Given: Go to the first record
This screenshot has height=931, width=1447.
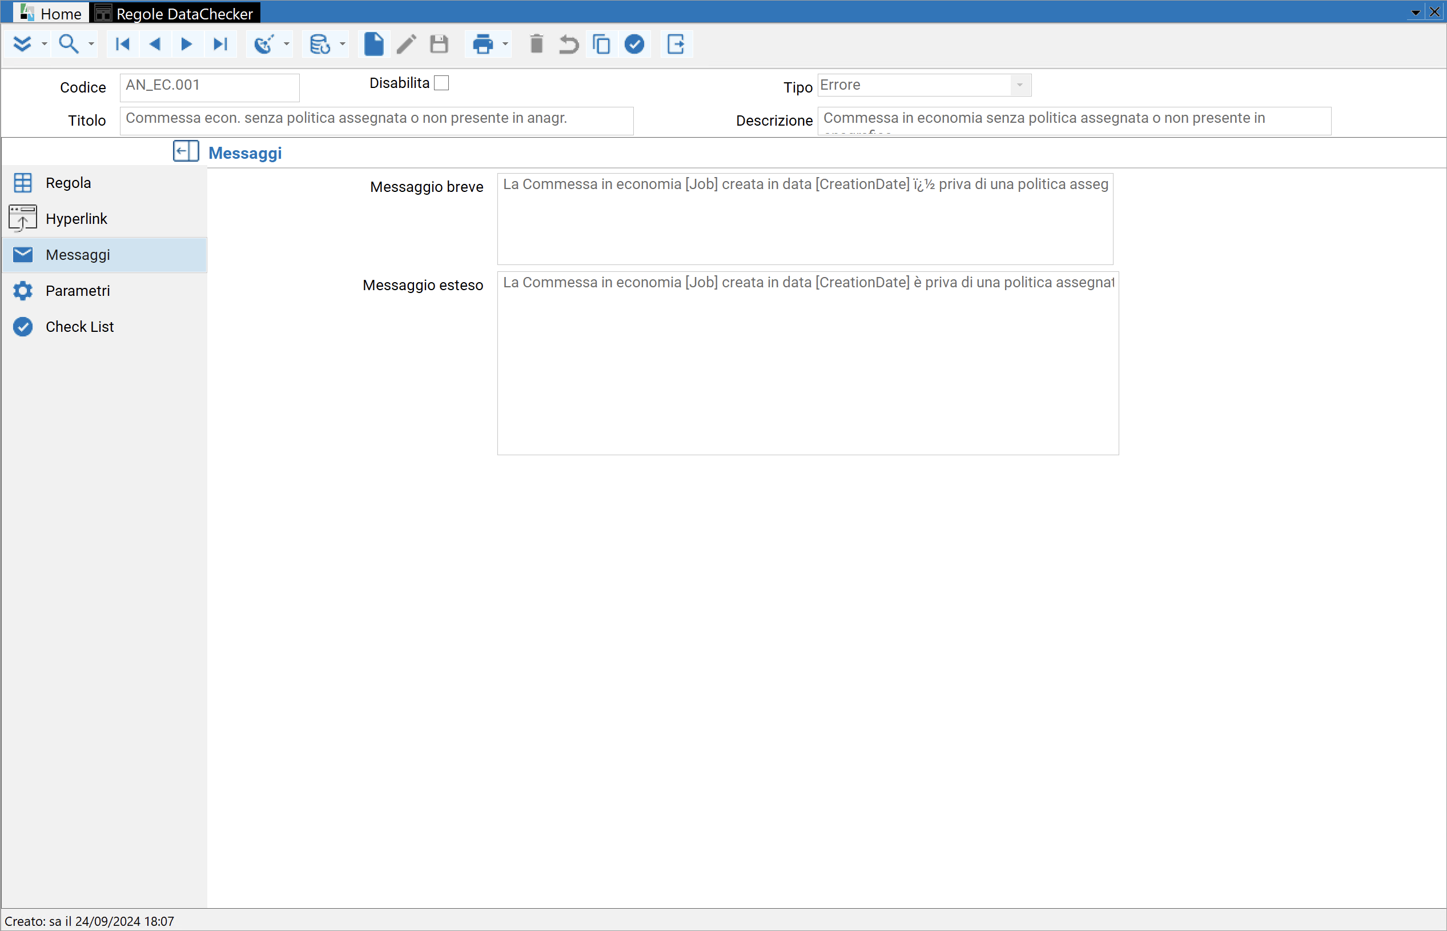Looking at the screenshot, I should pos(123,44).
